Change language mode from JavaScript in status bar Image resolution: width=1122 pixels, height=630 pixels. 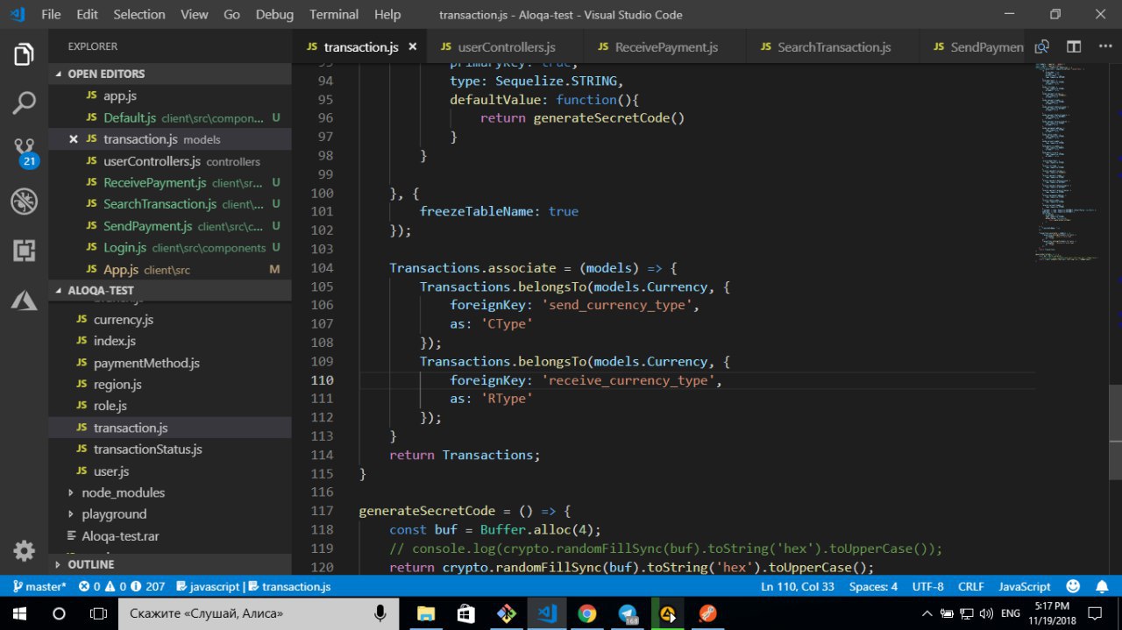(x=1024, y=586)
